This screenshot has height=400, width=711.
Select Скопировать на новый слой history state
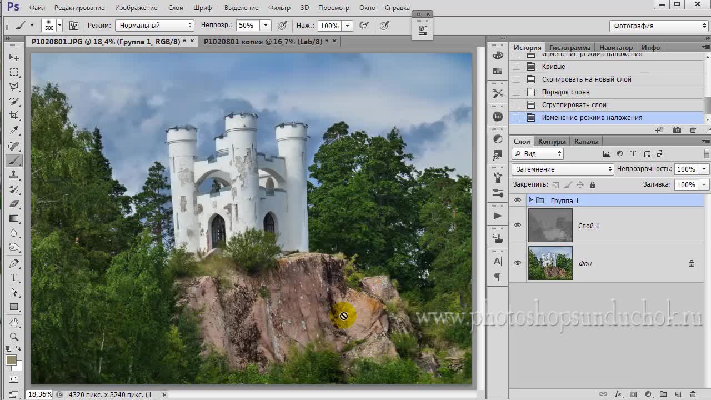[587, 79]
